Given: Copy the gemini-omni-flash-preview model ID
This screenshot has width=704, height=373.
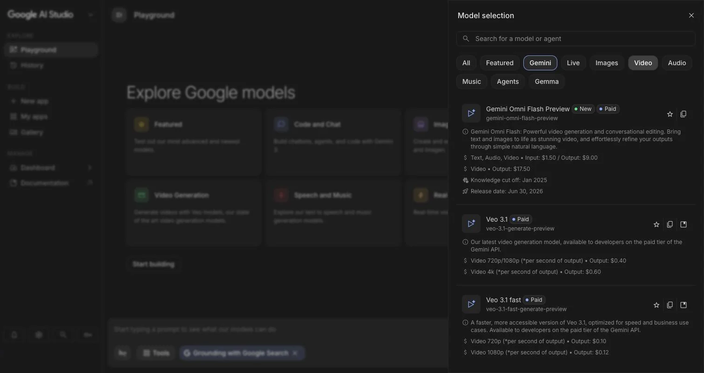Looking at the screenshot, I should [684, 114].
